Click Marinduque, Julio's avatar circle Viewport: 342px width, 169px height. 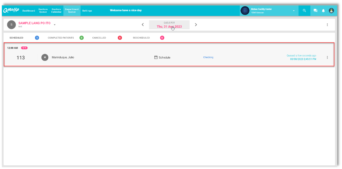point(45,57)
